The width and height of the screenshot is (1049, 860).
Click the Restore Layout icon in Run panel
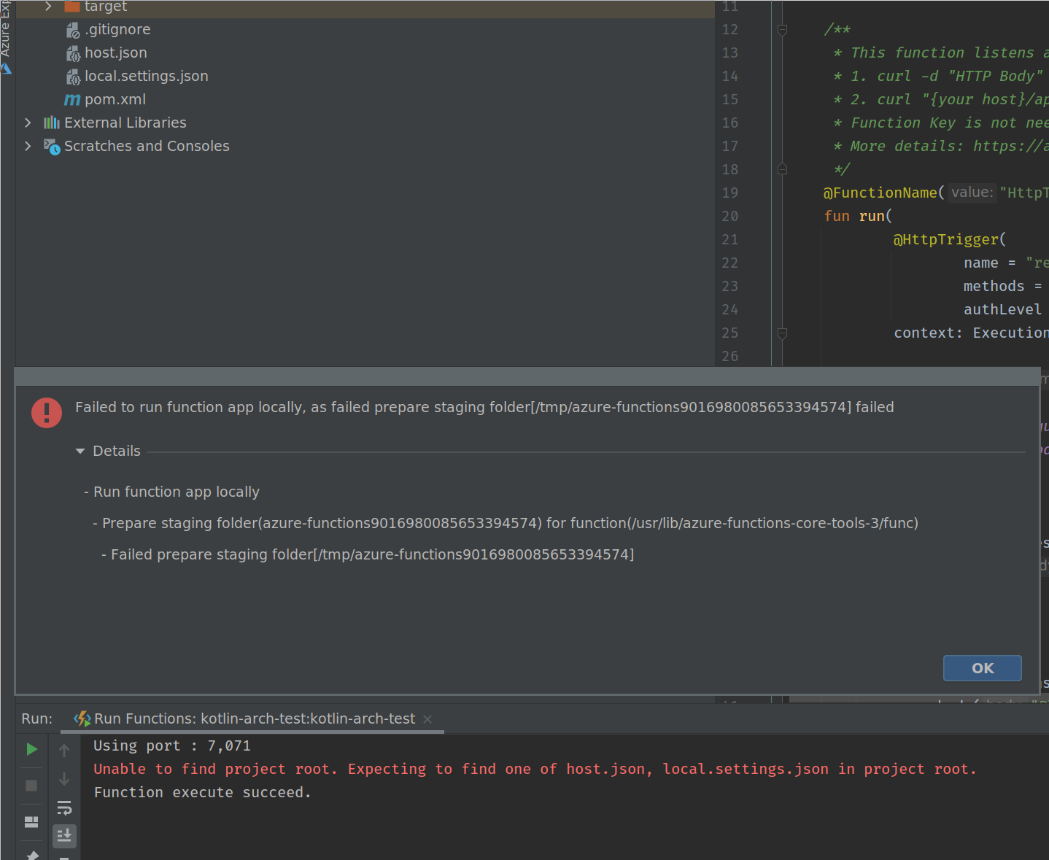(31, 821)
